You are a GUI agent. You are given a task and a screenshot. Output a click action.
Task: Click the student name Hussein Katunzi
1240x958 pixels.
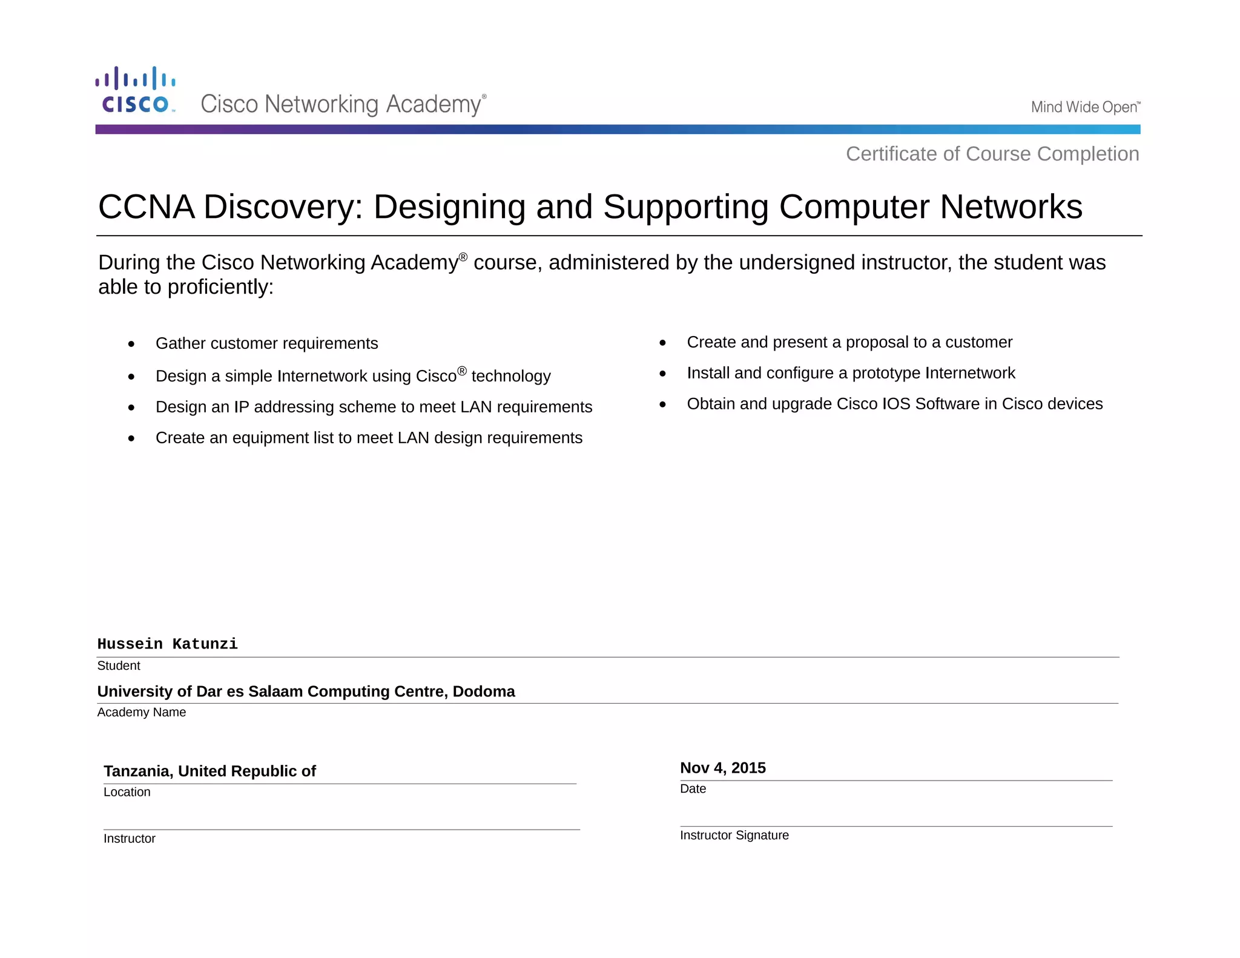click(168, 644)
